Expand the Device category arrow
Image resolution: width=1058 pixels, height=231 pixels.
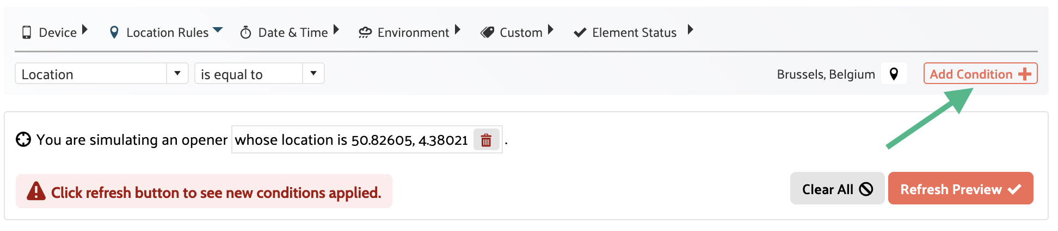(85, 29)
